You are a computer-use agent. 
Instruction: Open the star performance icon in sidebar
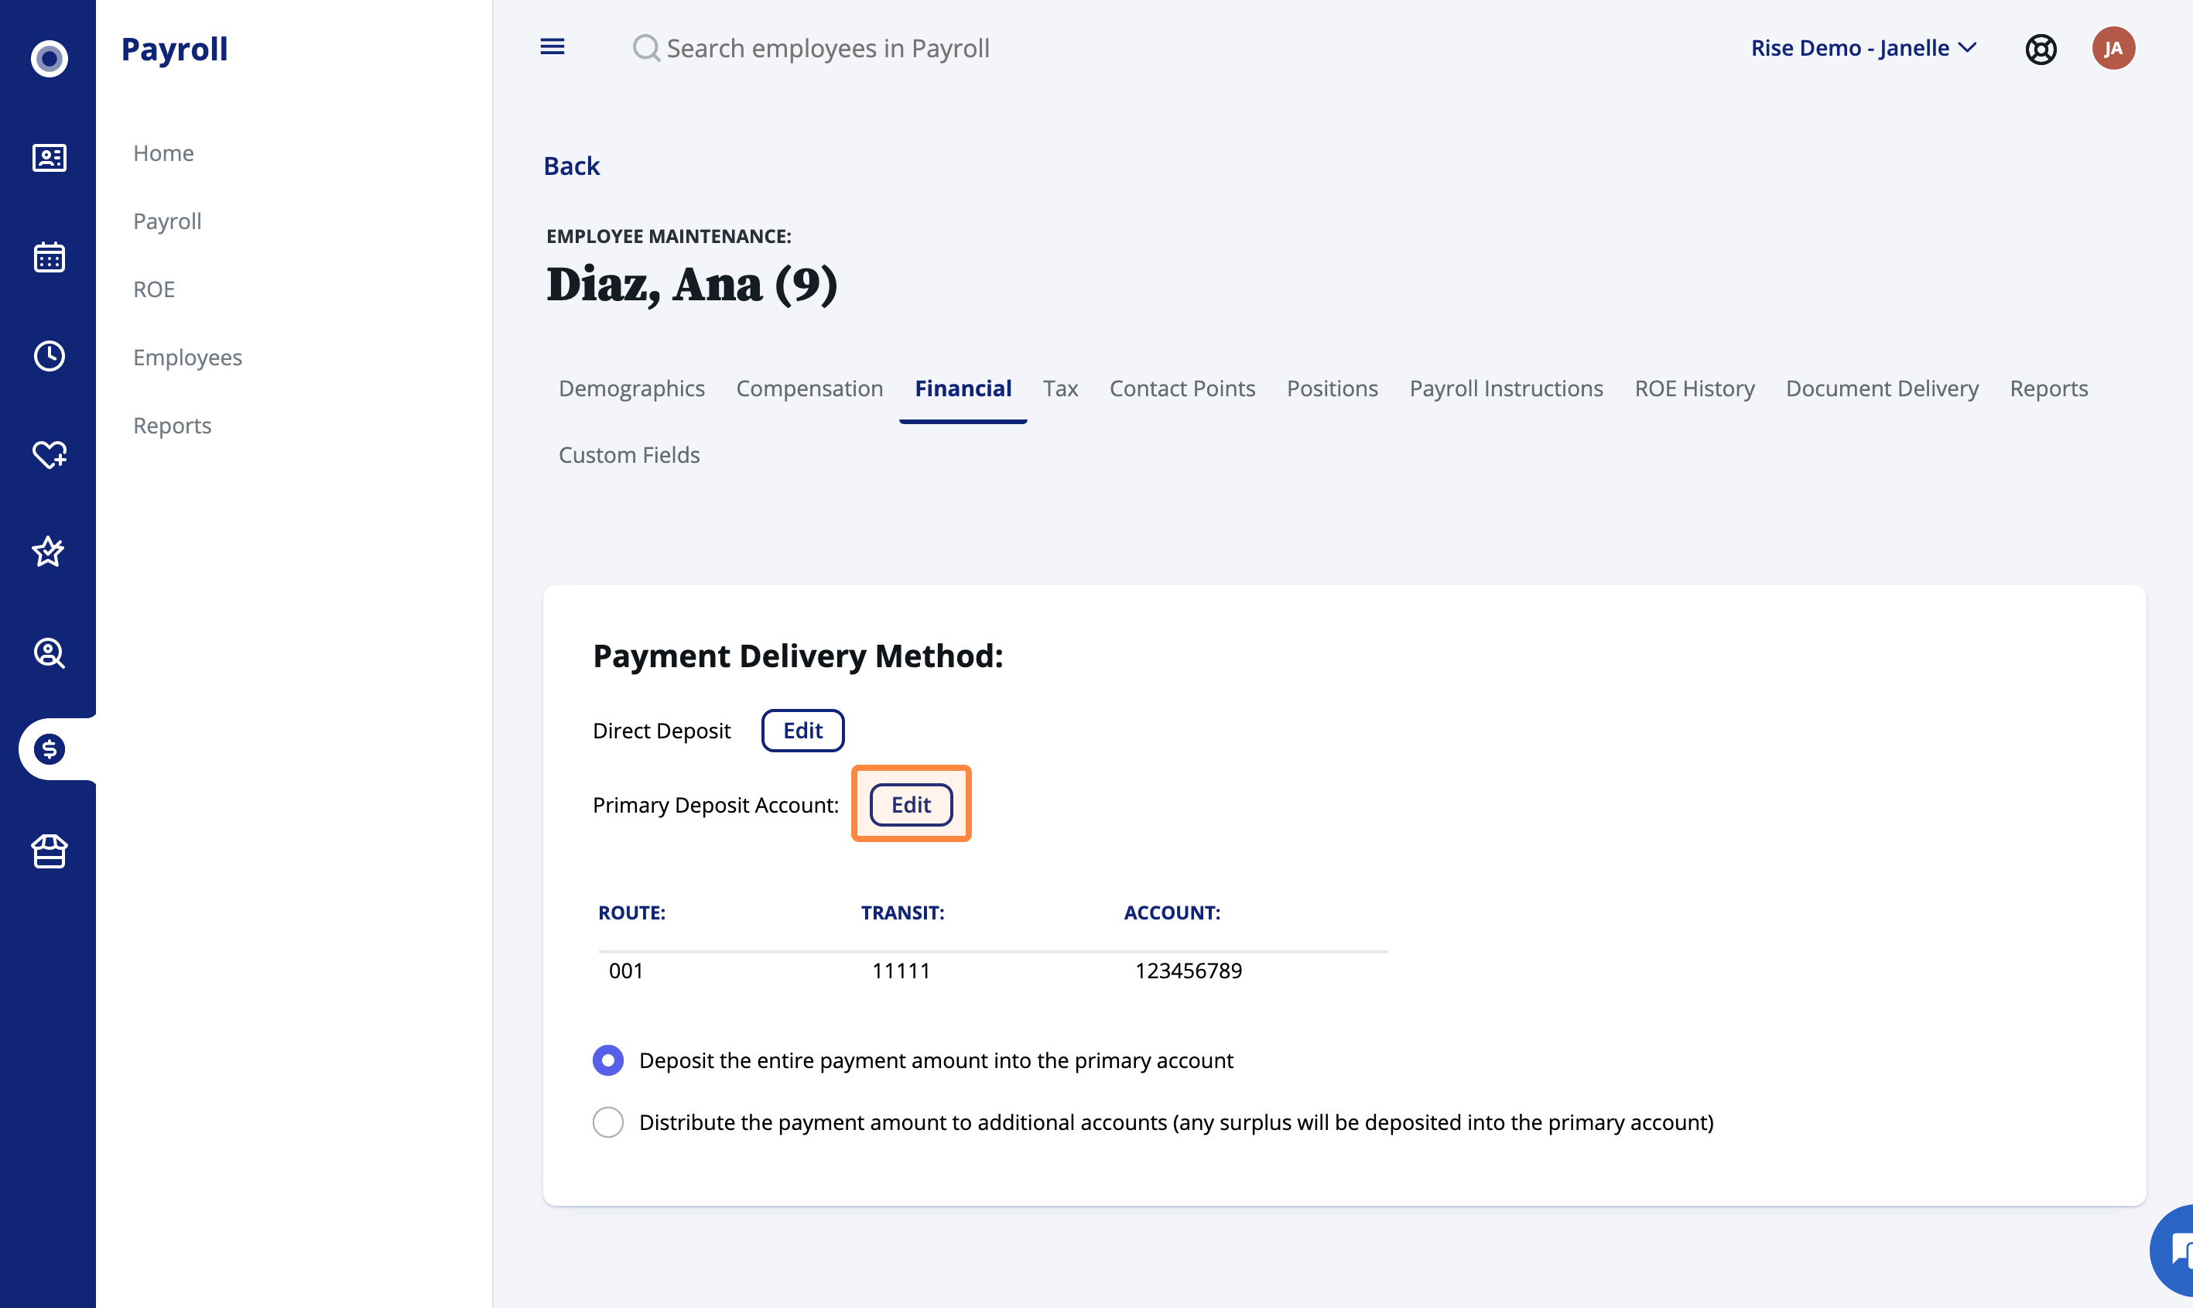[x=50, y=552]
